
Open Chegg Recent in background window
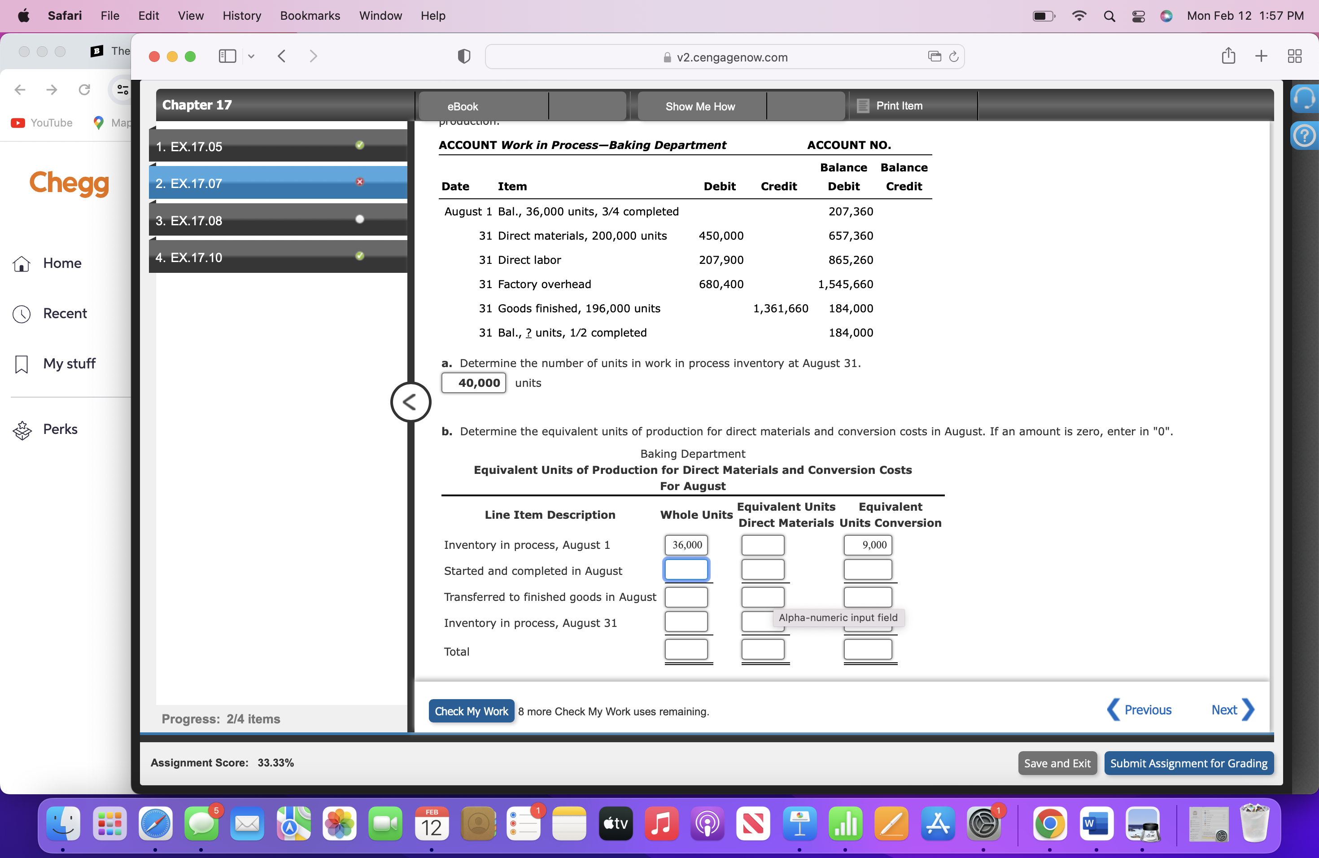coord(50,313)
